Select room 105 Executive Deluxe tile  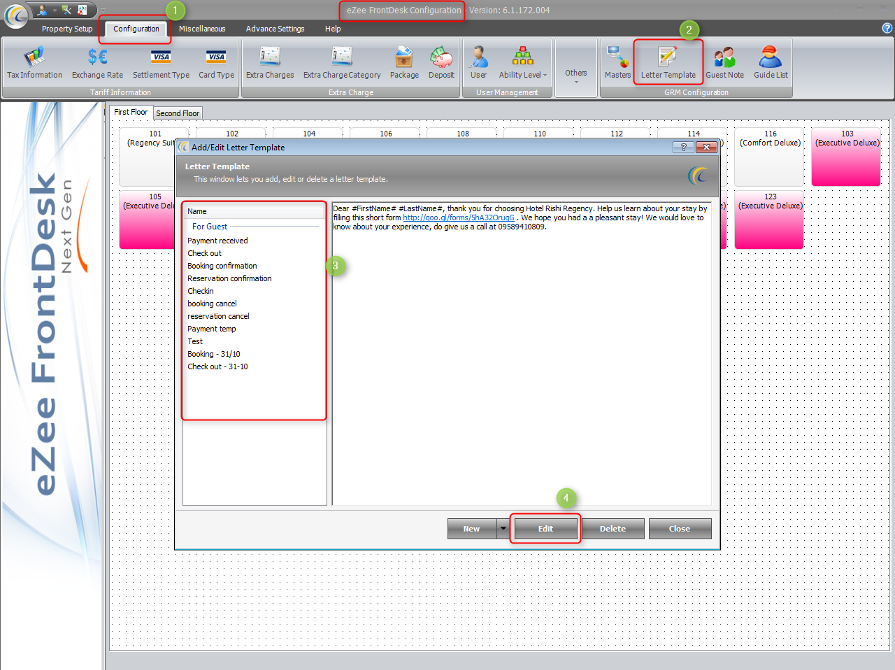pyautogui.click(x=147, y=220)
